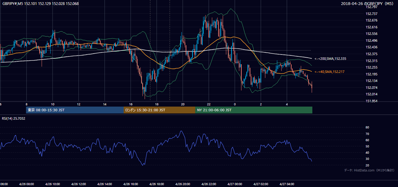
Task: Click the 152.556 price axis label
Action: 371,34
